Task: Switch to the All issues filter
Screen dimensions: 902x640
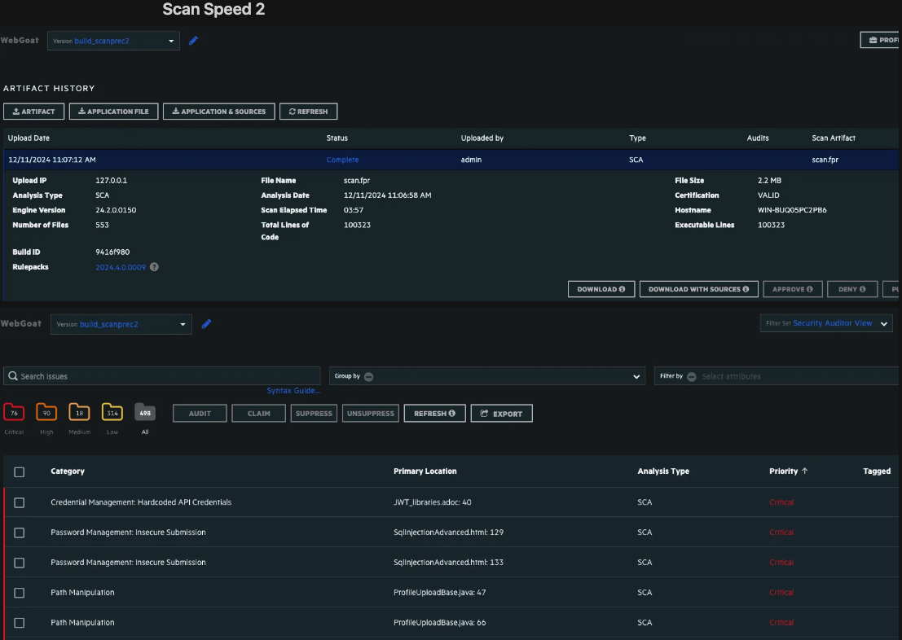Action: click(144, 413)
